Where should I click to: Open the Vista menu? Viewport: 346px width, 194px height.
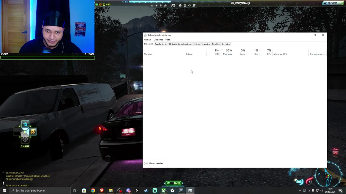click(x=168, y=40)
